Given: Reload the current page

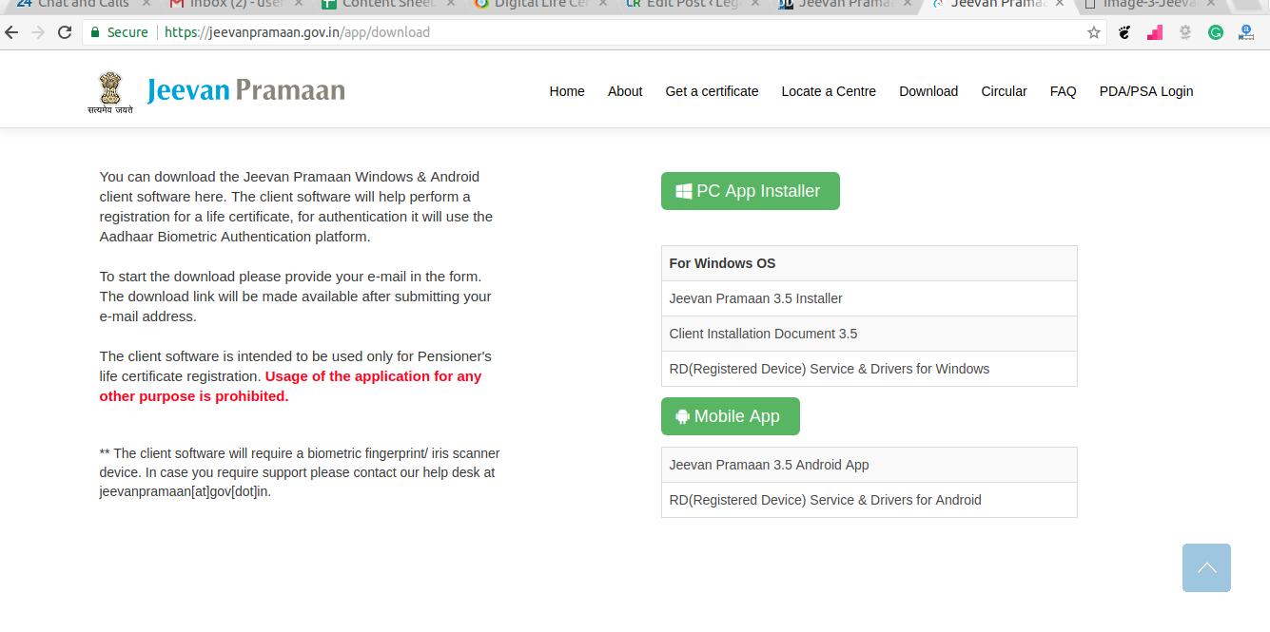Looking at the screenshot, I should click(65, 32).
